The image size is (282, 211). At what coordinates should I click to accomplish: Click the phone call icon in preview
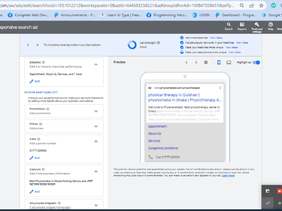[151, 157]
